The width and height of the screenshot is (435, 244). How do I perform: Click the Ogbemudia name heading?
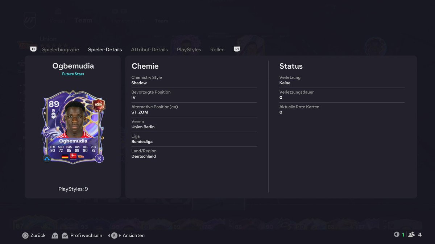click(73, 66)
